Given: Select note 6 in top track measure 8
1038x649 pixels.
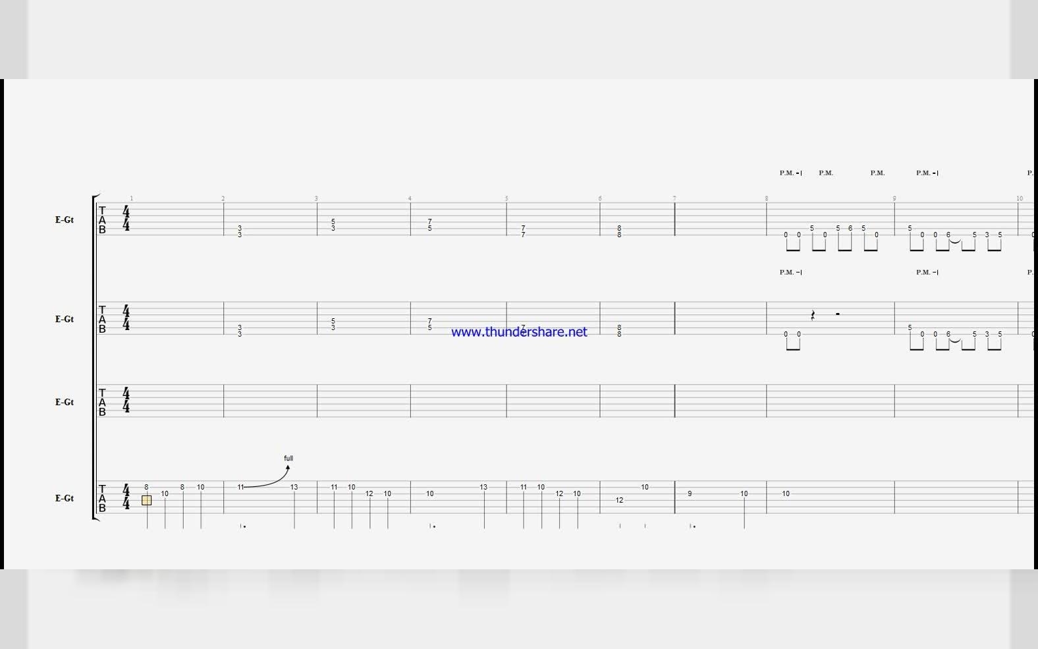Looking at the screenshot, I should (x=850, y=228).
